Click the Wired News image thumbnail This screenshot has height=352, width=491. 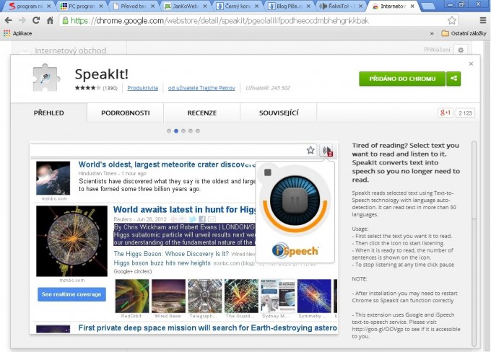(168, 296)
